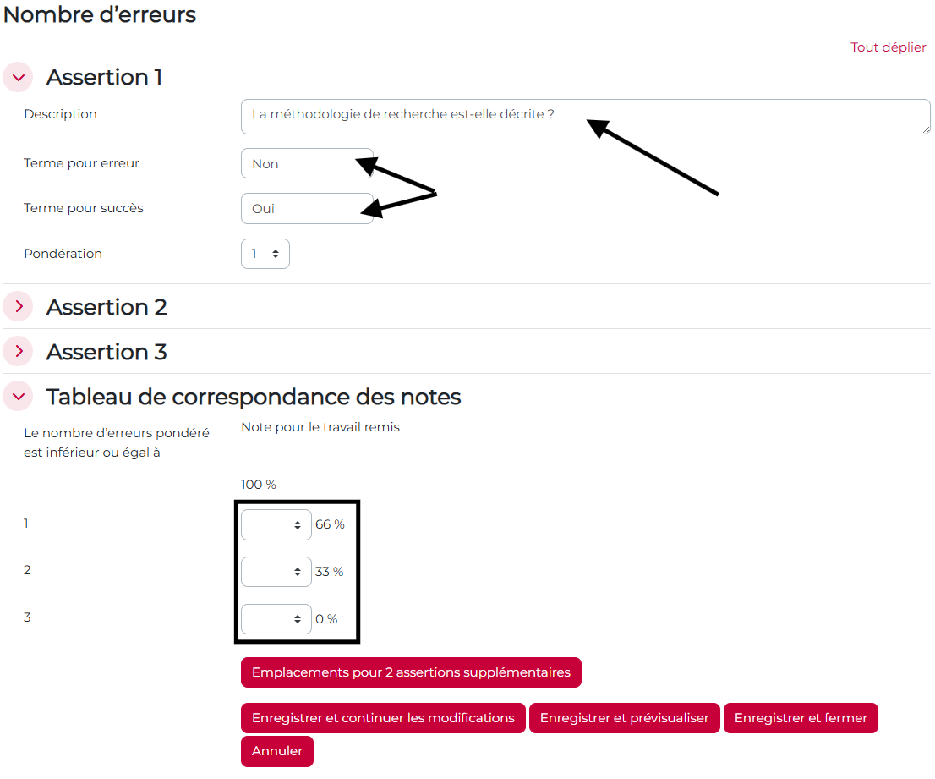Image resolution: width=935 pixels, height=779 pixels.
Task: Click the Assertion 2 section heading
Action: [x=107, y=307]
